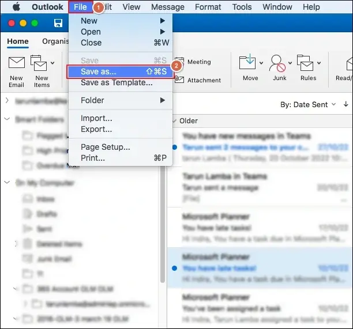Choose Close in the File menu

(x=121, y=43)
